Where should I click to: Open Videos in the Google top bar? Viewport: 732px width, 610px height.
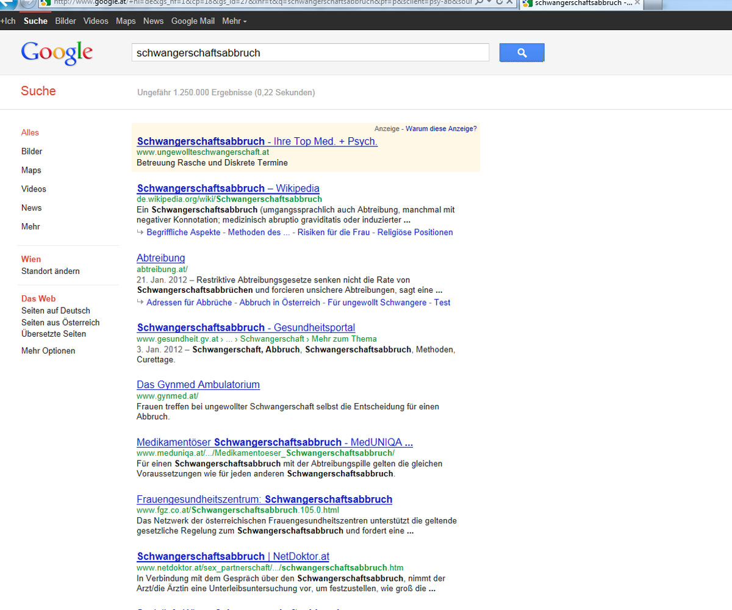pos(96,21)
